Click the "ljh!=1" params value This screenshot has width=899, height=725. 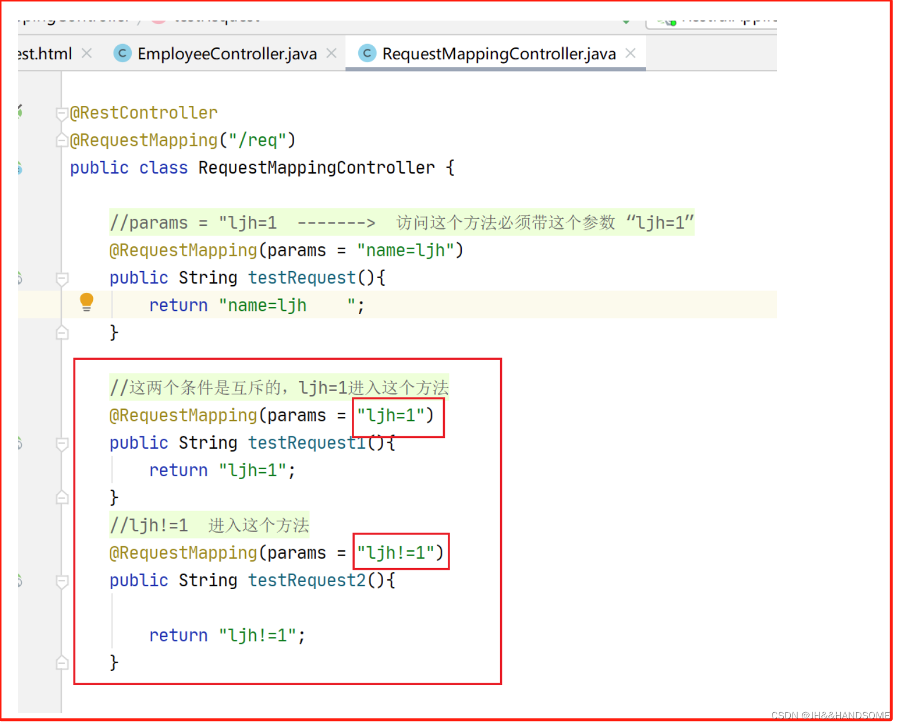(395, 553)
